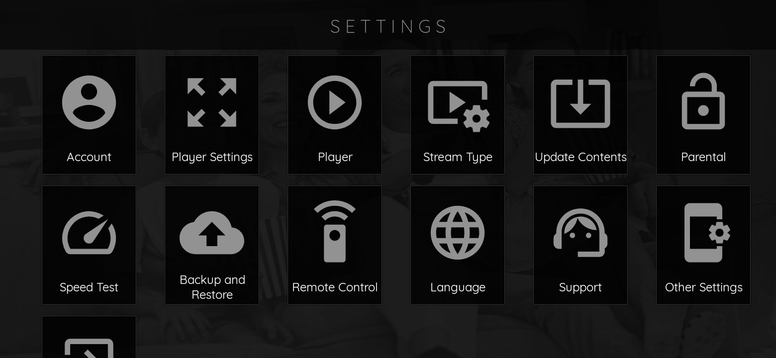The height and width of the screenshot is (358, 776).
Task: Click the Update Contents download icon
Action: (x=581, y=103)
